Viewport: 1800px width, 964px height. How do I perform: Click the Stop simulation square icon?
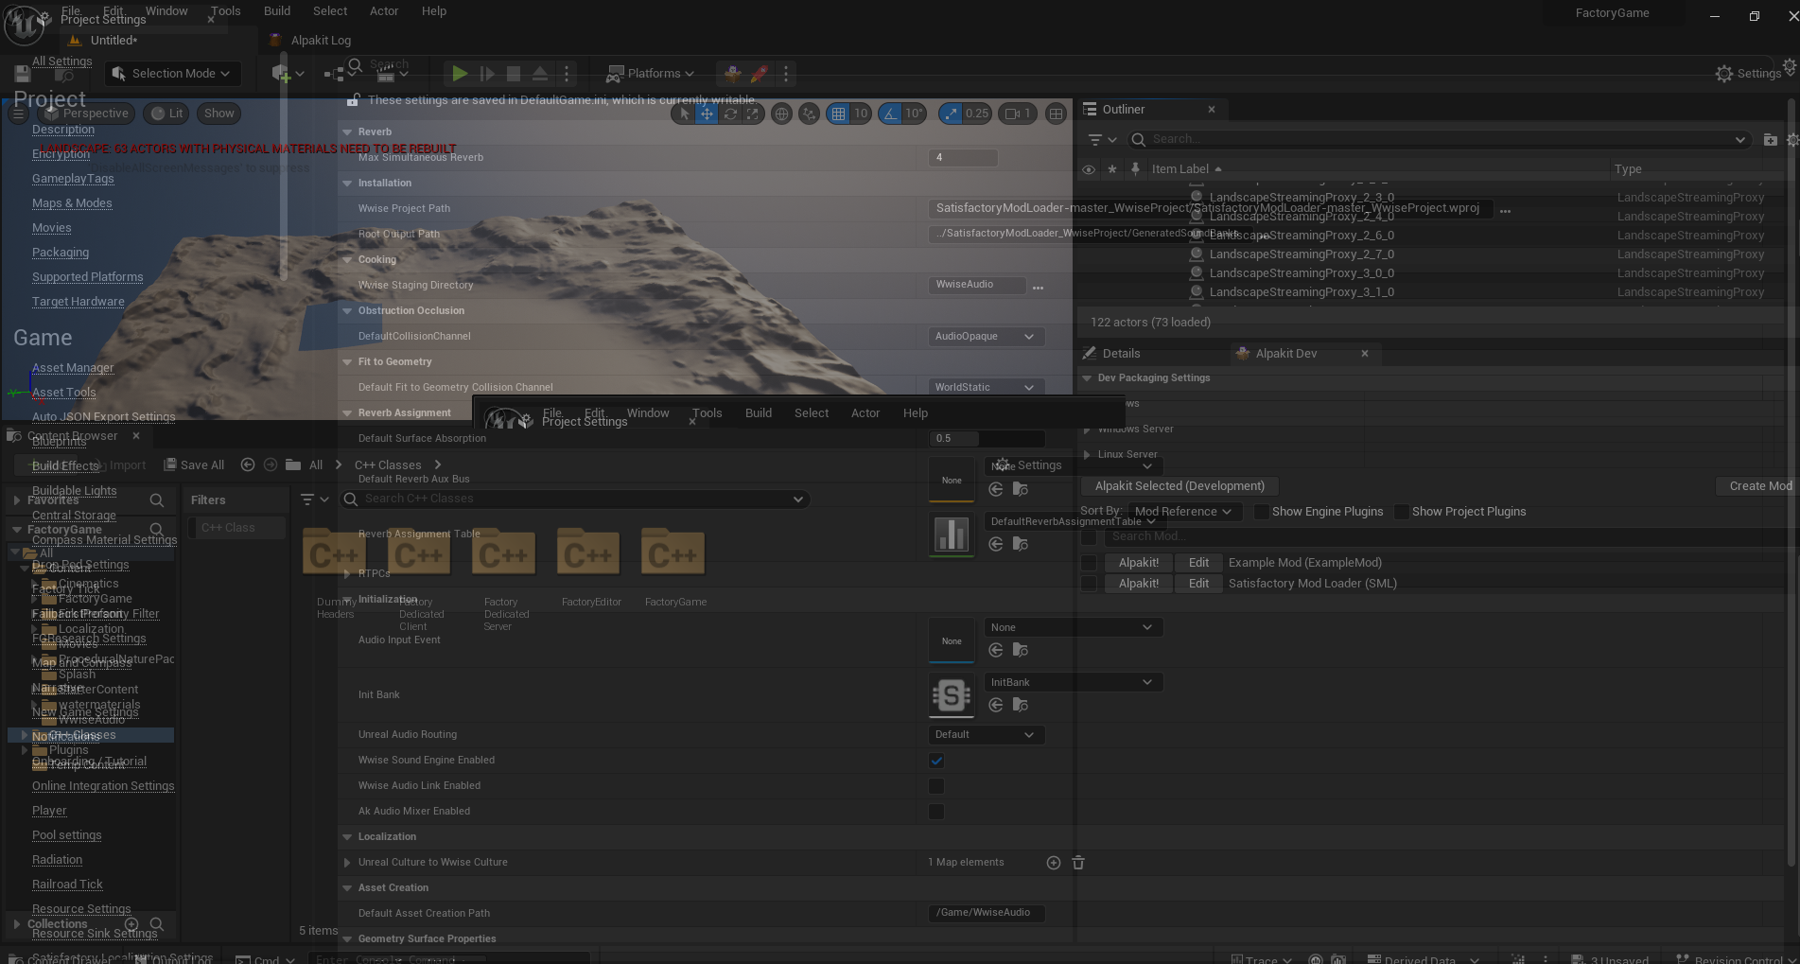point(514,74)
